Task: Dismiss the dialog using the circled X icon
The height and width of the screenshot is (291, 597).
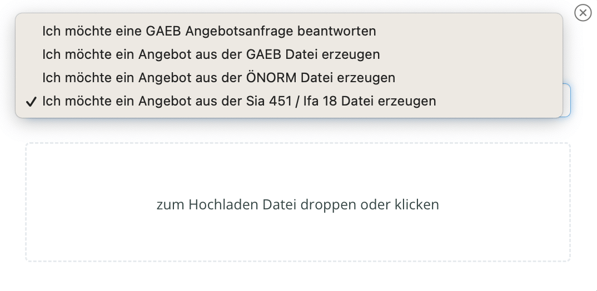Action: tap(583, 13)
